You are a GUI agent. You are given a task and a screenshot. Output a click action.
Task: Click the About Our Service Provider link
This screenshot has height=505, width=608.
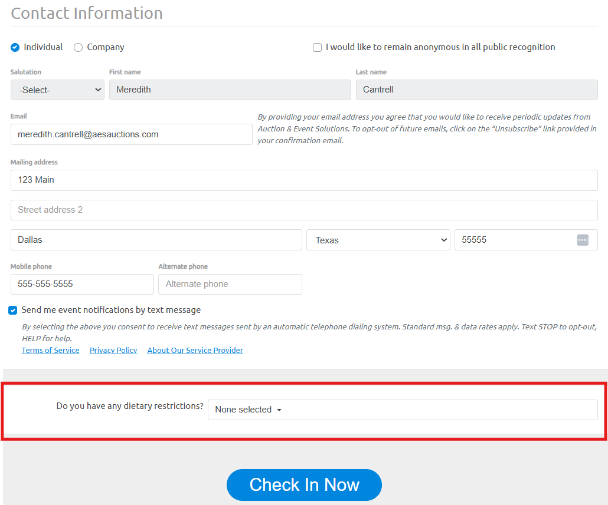195,350
